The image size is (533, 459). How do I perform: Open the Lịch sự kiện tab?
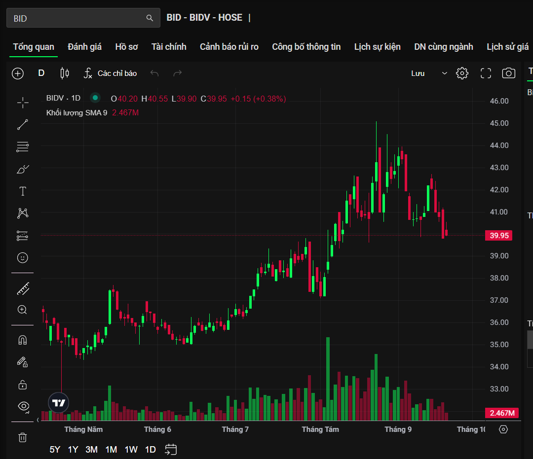pyautogui.click(x=378, y=47)
